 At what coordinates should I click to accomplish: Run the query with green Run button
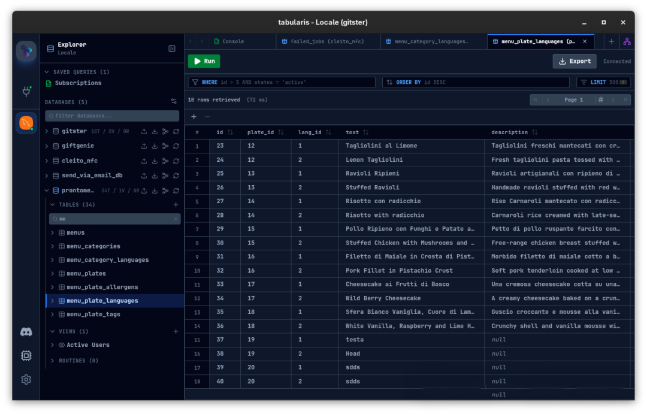click(204, 61)
